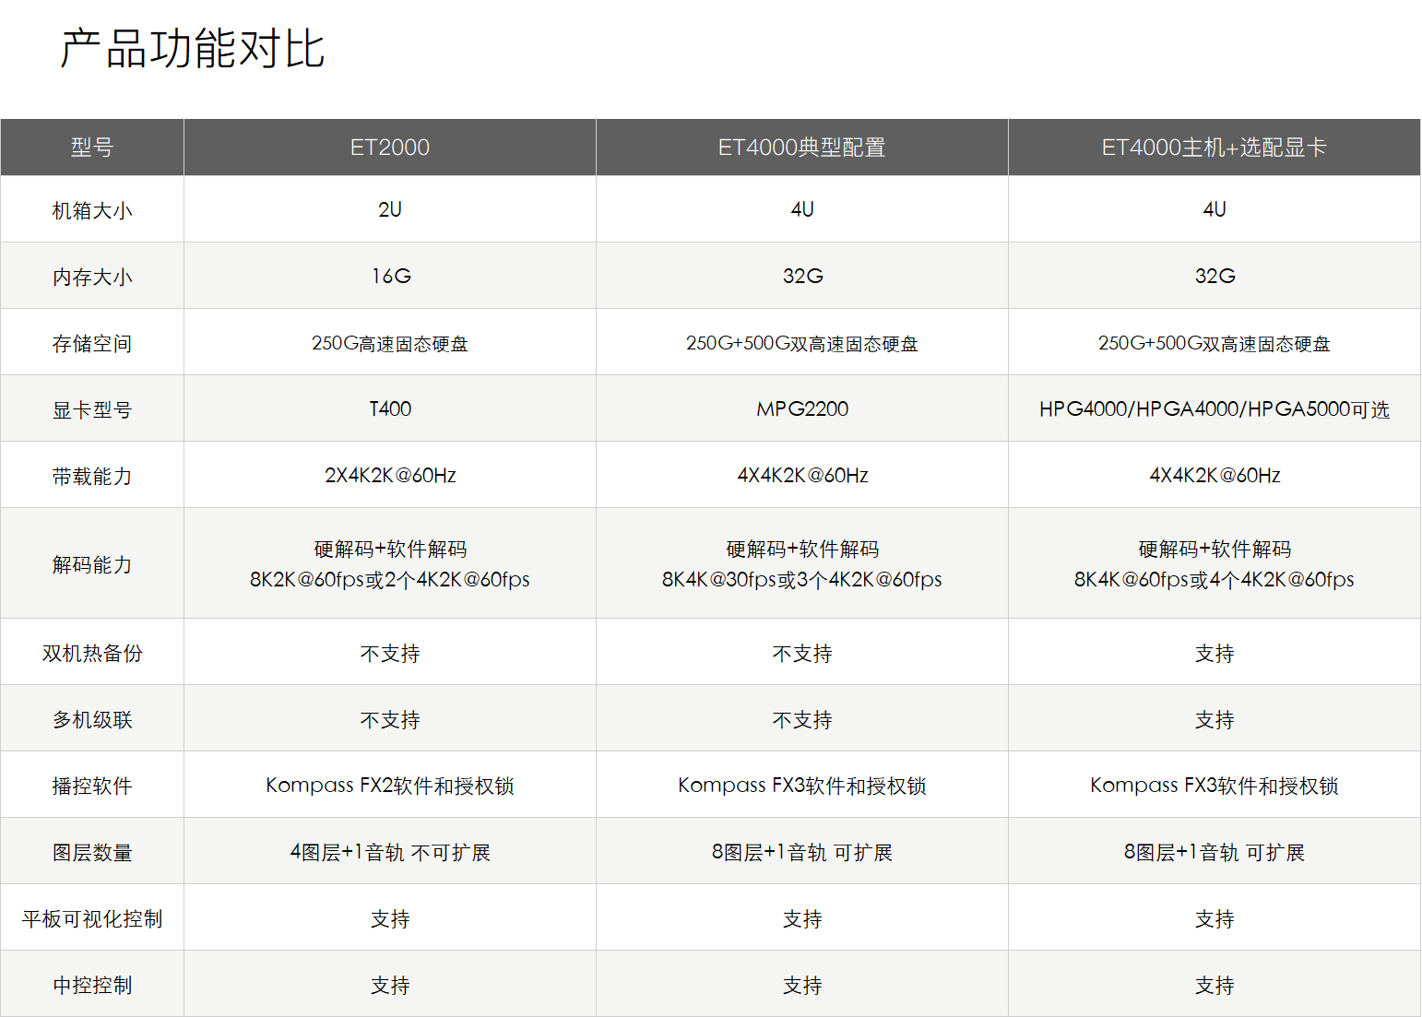This screenshot has width=1422, height=1017.
Task: Click the ET4000主机+选配显卡 column header
Action: (1215, 148)
